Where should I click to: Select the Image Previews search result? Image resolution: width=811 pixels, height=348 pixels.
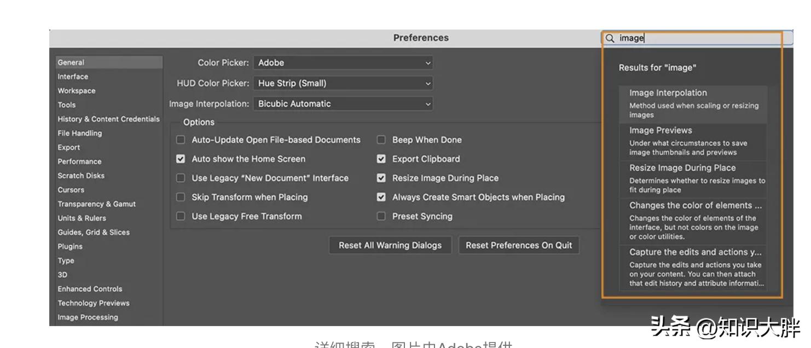tap(693, 142)
